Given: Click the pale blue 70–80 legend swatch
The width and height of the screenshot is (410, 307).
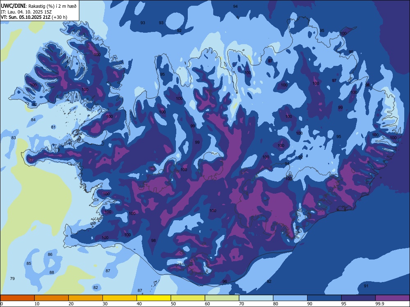Looking at the screenshot, I should 256,298.
